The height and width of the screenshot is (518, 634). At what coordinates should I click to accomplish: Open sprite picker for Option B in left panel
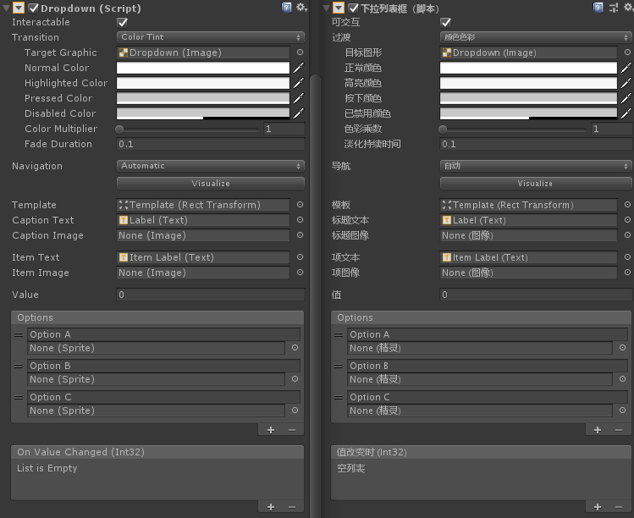click(x=295, y=379)
